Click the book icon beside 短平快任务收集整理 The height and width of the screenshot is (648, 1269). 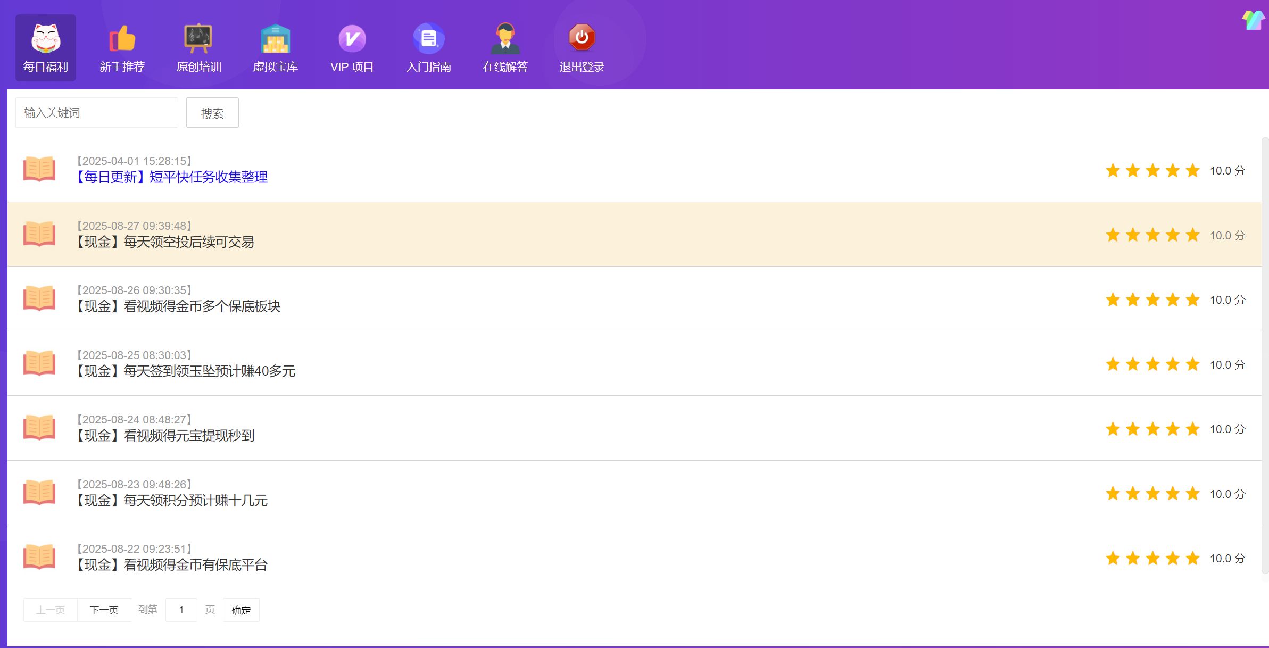[x=39, y=169]
